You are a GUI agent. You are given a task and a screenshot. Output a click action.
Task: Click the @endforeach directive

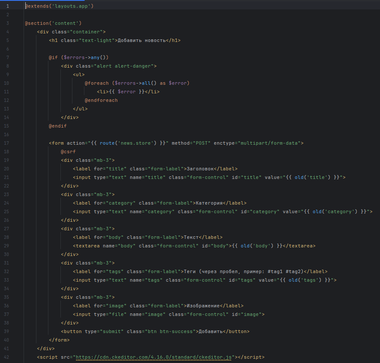click(x=101, y=100)
